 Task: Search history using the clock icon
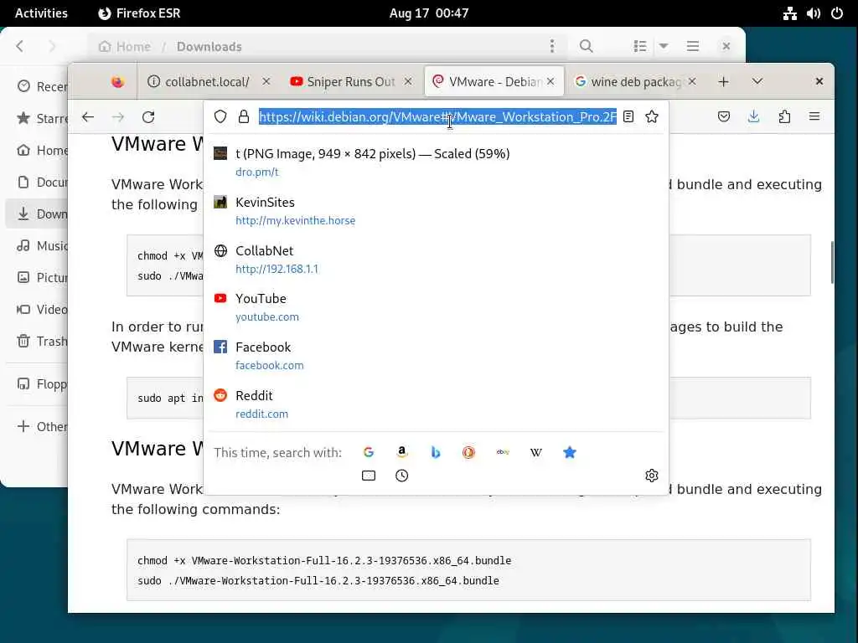point(401,476)
